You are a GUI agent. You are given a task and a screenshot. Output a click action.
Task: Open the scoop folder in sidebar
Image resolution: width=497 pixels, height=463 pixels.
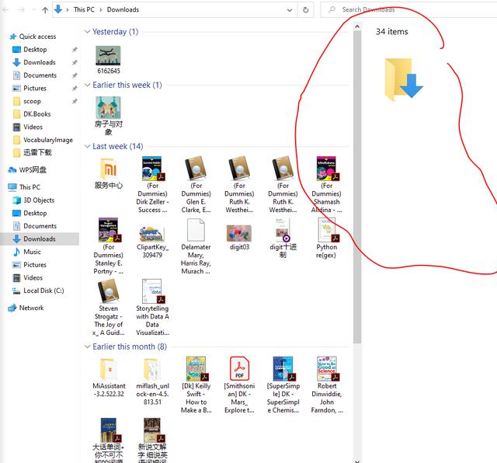(x=32, y=101)
